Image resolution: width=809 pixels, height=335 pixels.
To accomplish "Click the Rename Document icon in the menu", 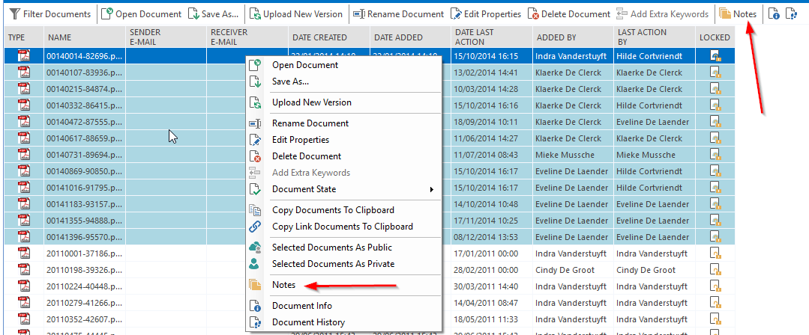I will [255, 123].
